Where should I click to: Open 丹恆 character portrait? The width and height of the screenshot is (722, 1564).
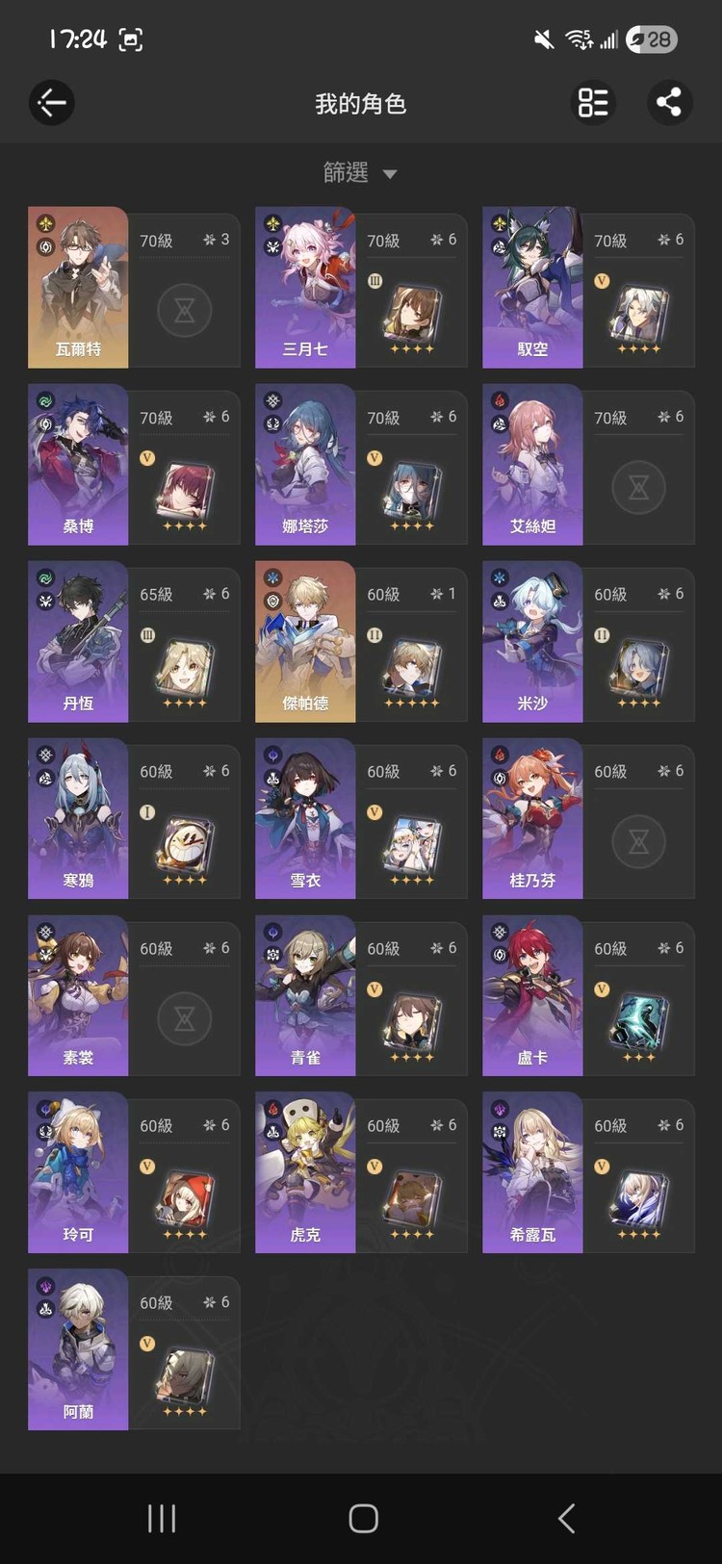coord(78,642)
